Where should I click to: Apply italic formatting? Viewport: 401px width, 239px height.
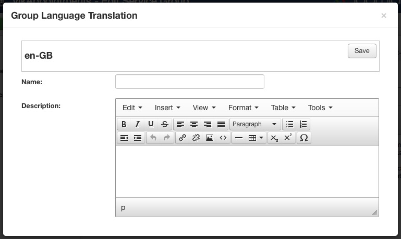point(137,124)
